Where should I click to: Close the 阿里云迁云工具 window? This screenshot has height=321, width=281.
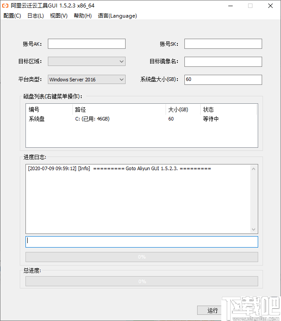pos(270,6)
